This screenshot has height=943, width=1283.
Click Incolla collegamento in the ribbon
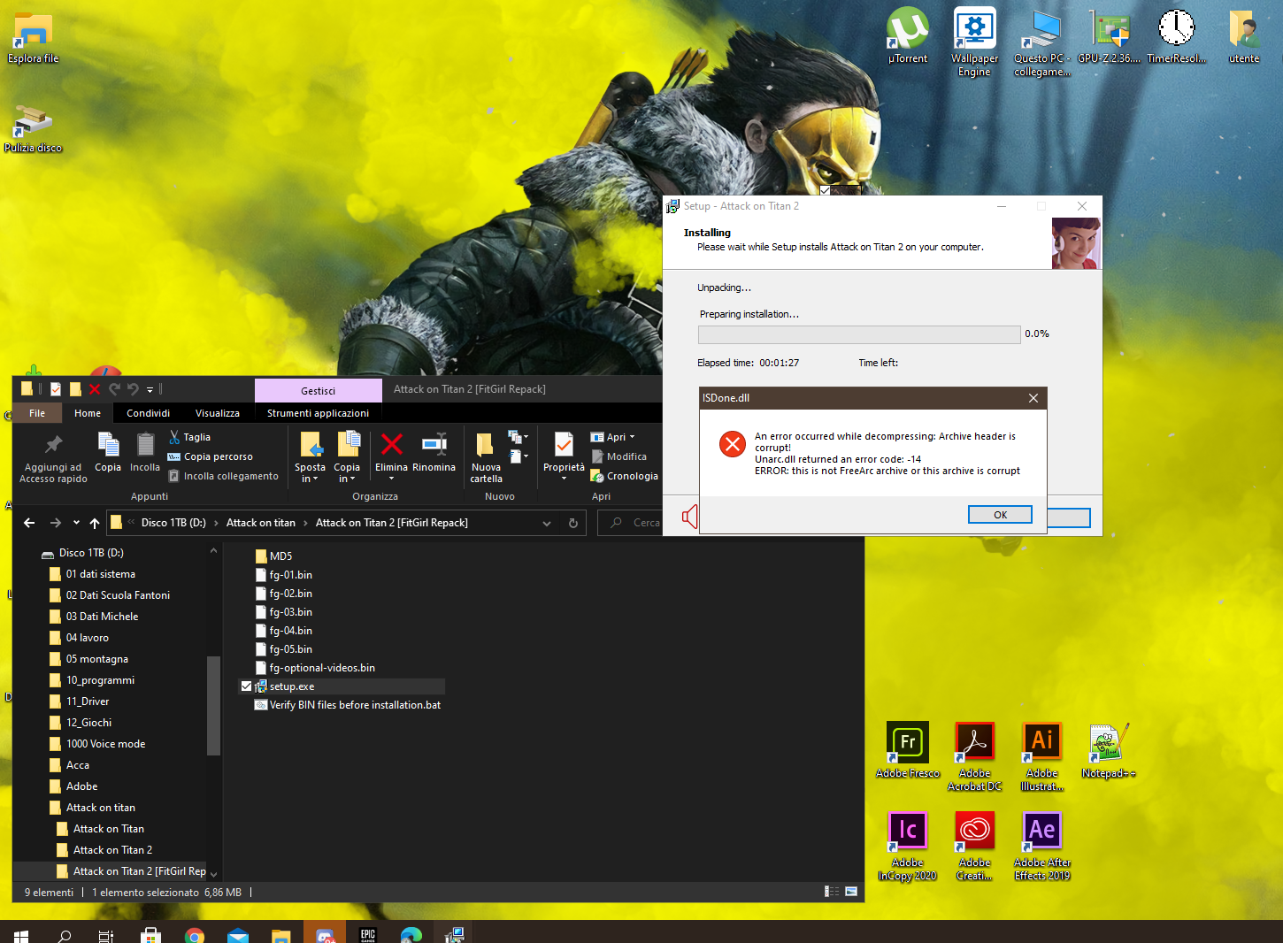(x=224, y=476)
